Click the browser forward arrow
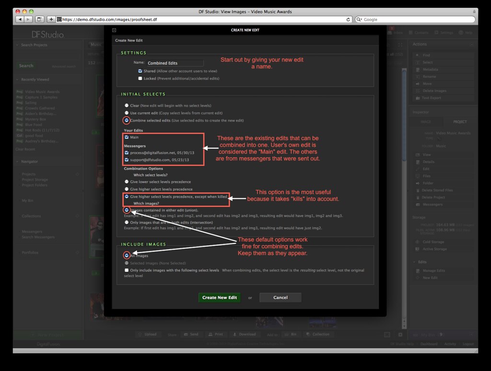 [28, 19]
